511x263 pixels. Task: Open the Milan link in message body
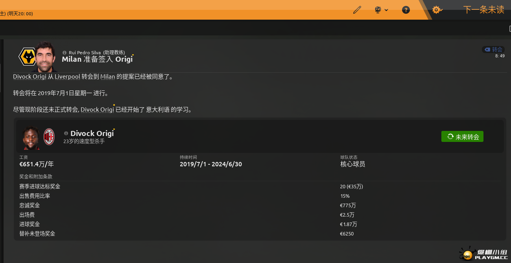pyautogui.click(x=107, y=77)
